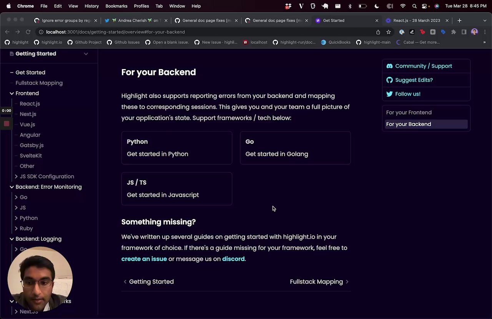Image resolution: width=492 pixels, height=319 pixels.
Task: Expand the Python backend tree item
Action: pos(16,218)
